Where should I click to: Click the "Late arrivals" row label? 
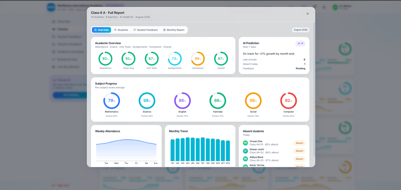[x=250, y=60]
